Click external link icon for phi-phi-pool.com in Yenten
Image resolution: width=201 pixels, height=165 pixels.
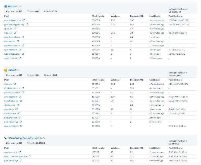23,37
